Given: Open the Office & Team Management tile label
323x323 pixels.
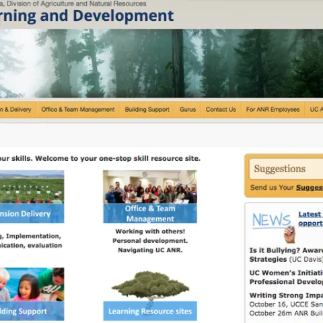Looking at the screenshot, I should [x=150, y=213].
